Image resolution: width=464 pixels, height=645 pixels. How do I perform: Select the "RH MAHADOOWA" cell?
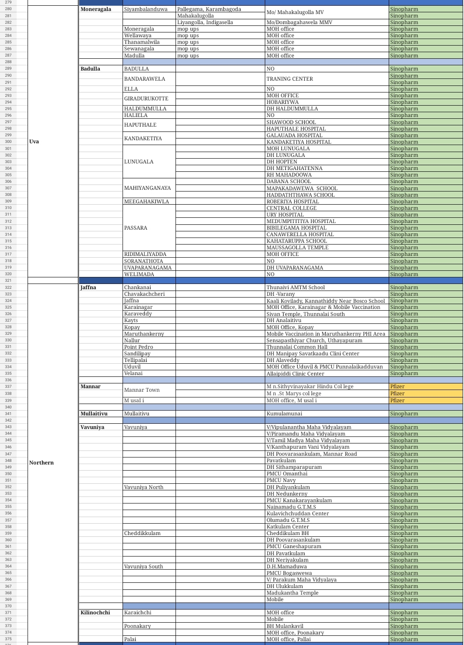coord(327,175)
